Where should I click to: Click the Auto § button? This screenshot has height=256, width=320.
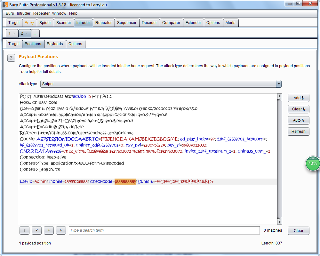[x=299, y=120]
